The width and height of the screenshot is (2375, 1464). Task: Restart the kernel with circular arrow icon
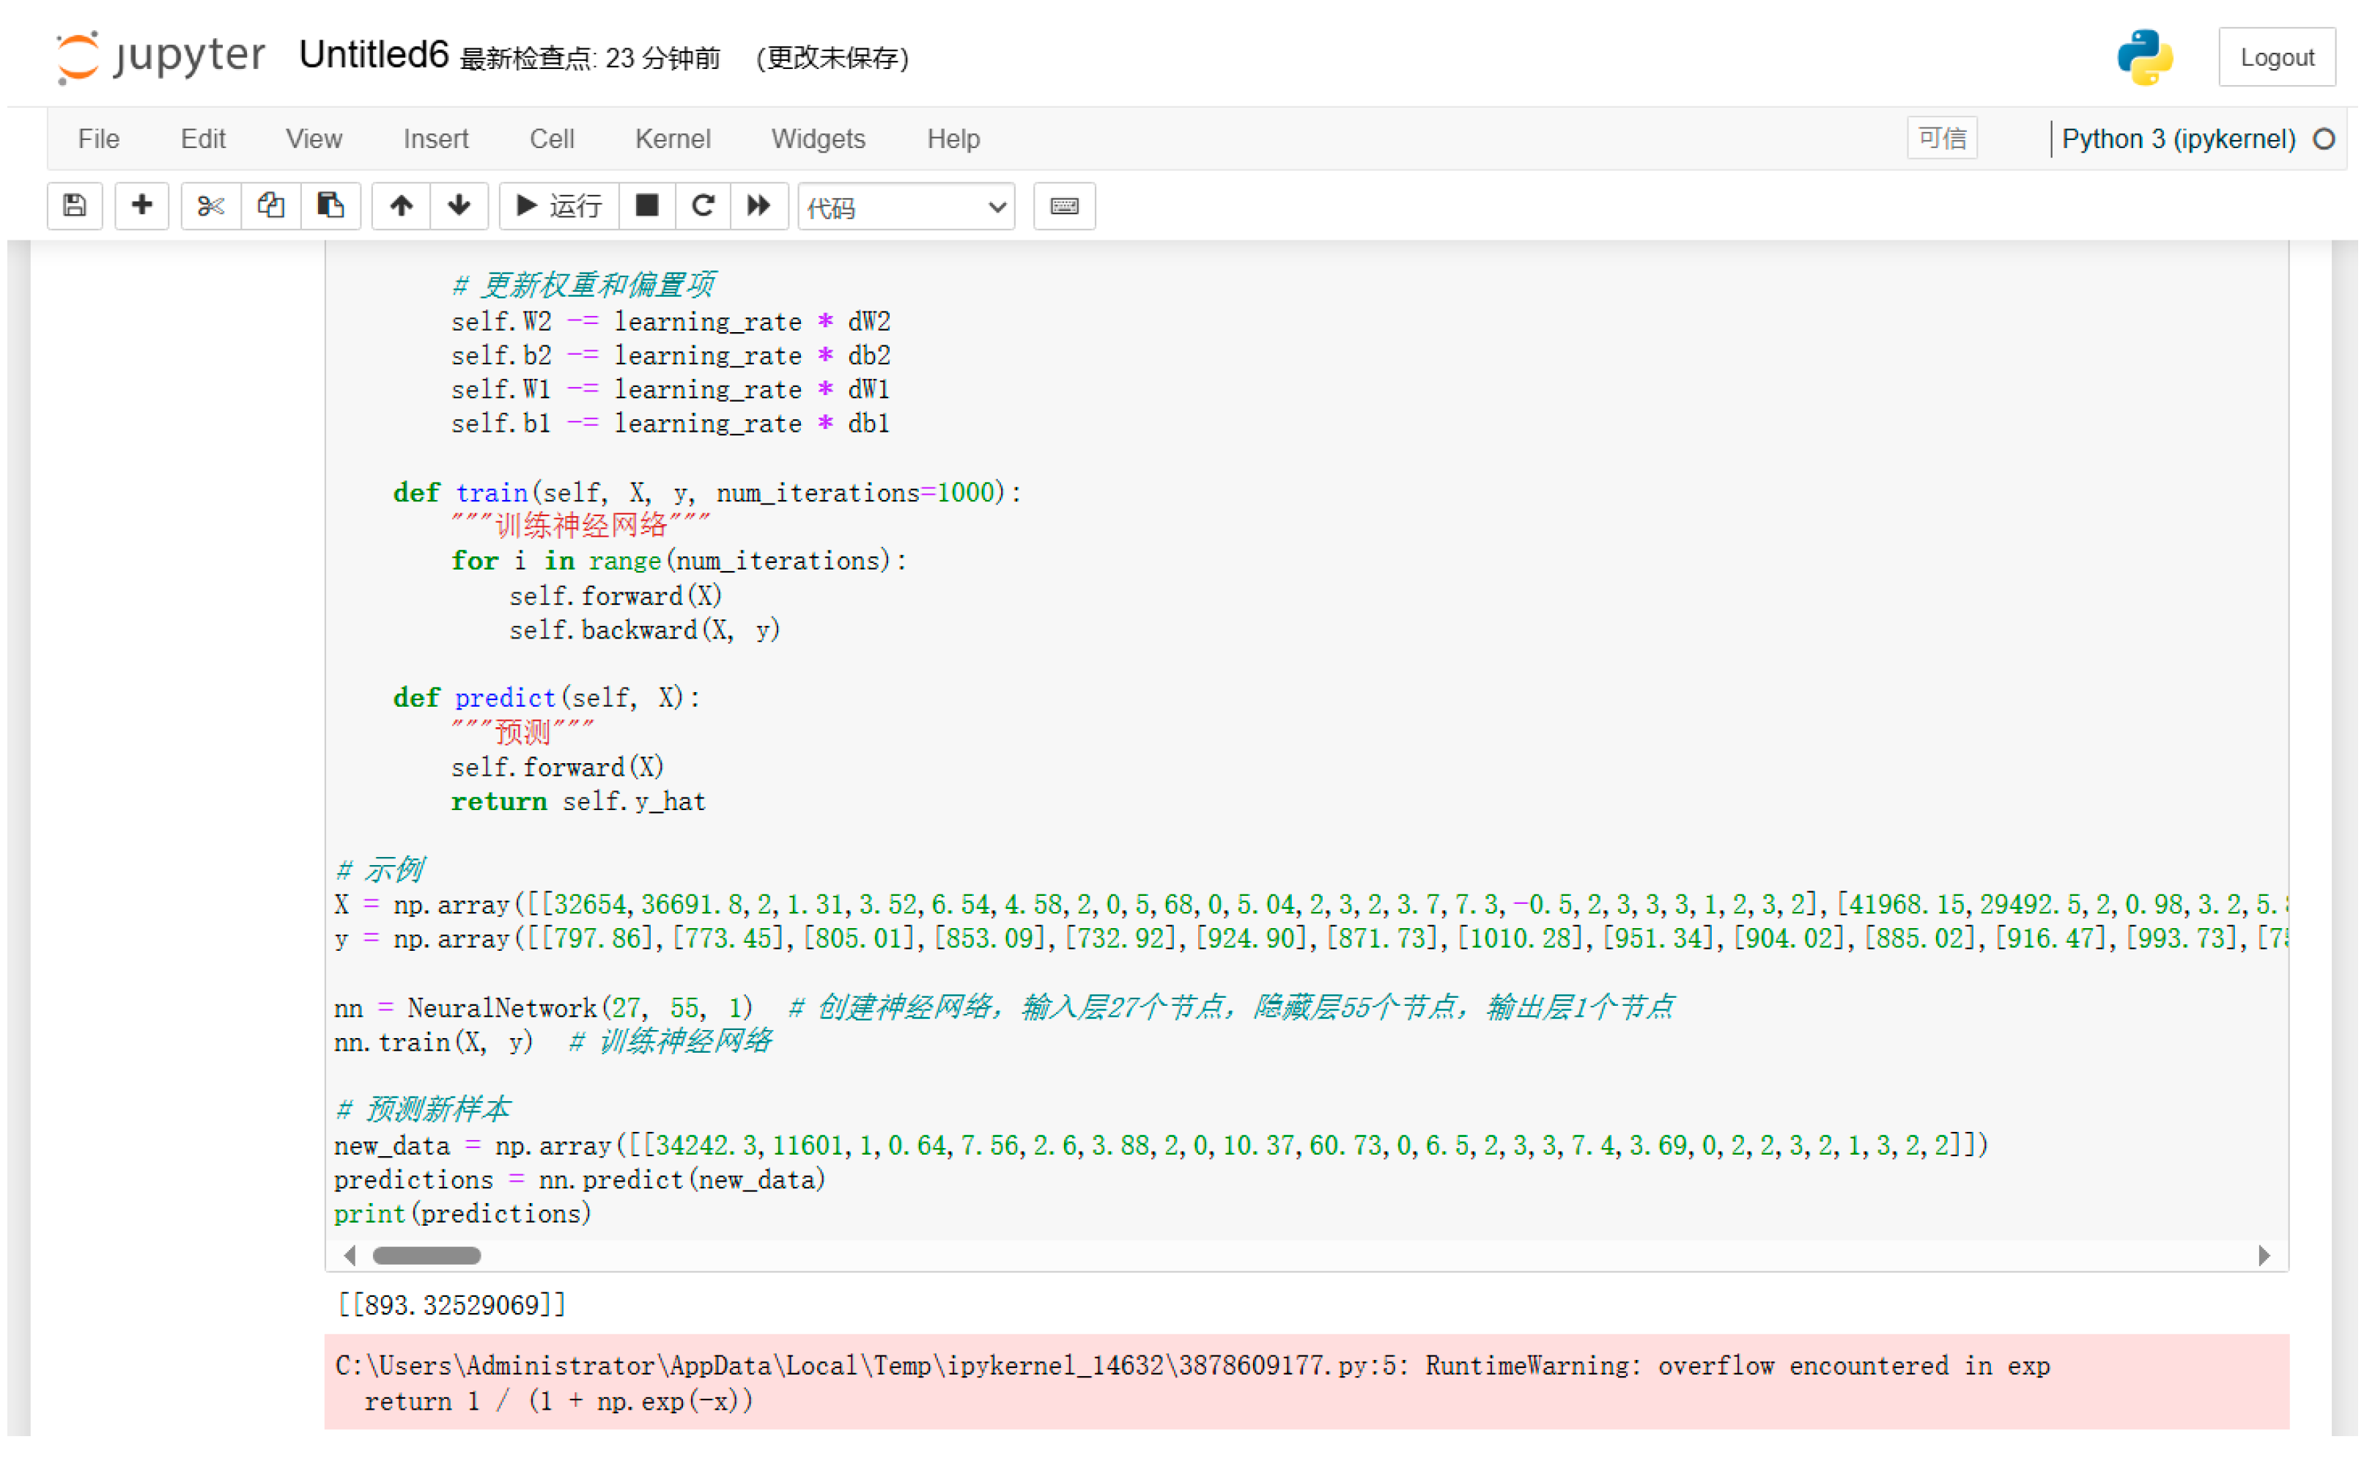tap(703, 205)
